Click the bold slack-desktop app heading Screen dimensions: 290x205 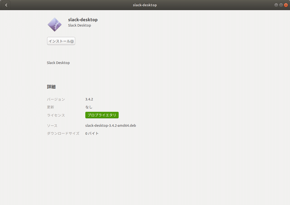pos(83,20)
